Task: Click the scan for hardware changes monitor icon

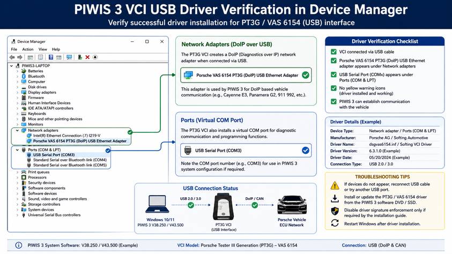Action: pyautogui.click(x=69, y=57)
